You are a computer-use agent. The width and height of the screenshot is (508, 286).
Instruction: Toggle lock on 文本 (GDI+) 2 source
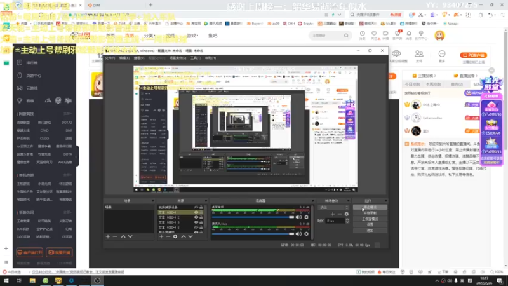[x=201, y=217]
